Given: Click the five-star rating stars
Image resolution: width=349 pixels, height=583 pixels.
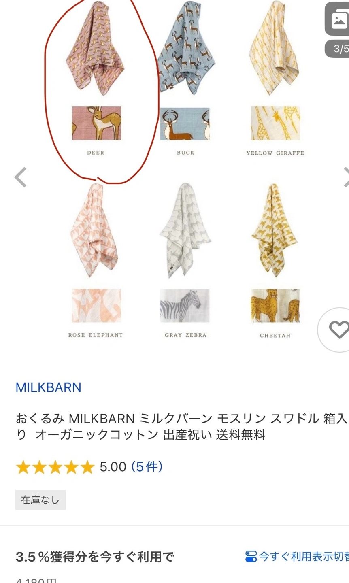Looking at the screenshot, I should tap(55, 467).
